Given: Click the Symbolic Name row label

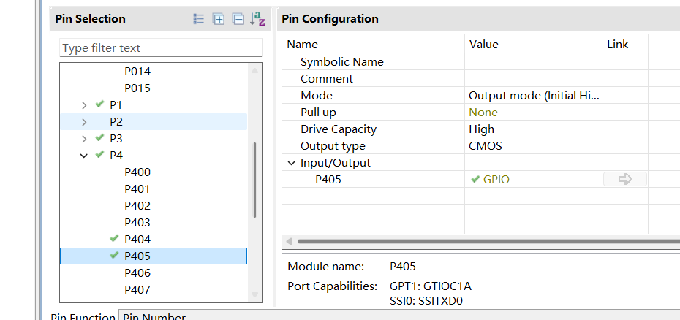Looking at the screenshot, I should (x=341, y=61).
